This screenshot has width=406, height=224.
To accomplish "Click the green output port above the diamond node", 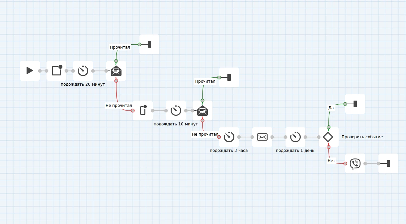I will tap(329, 127).
